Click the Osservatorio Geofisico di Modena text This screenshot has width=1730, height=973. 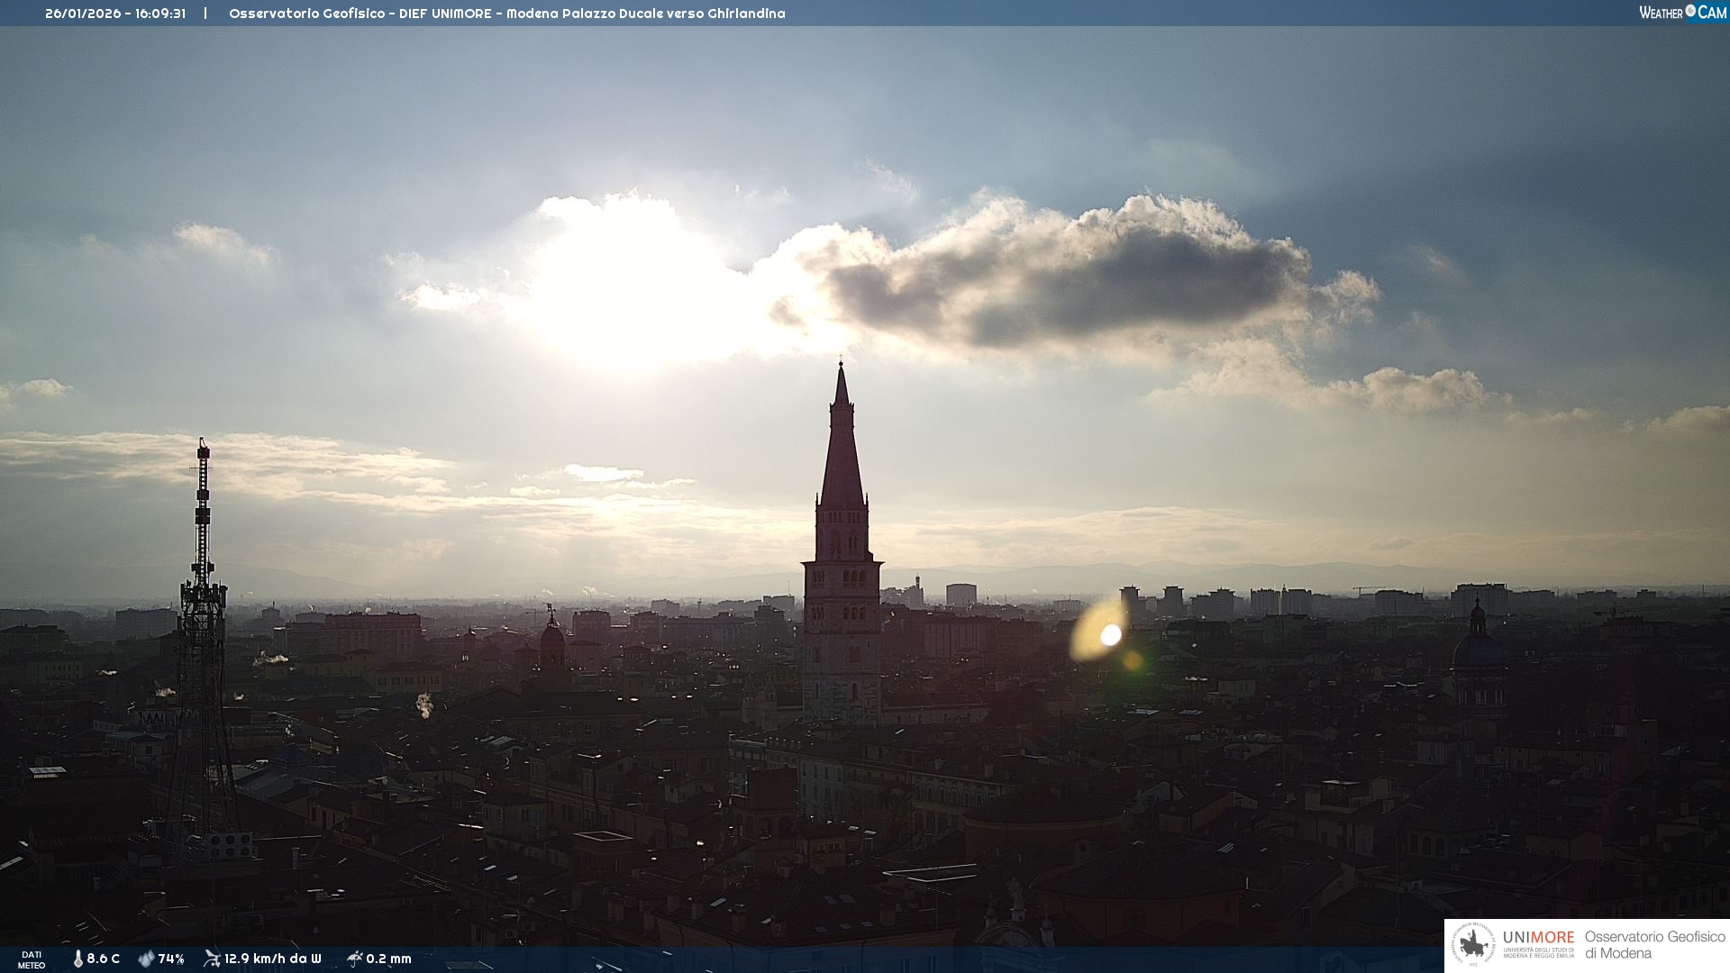[1654, 945]
